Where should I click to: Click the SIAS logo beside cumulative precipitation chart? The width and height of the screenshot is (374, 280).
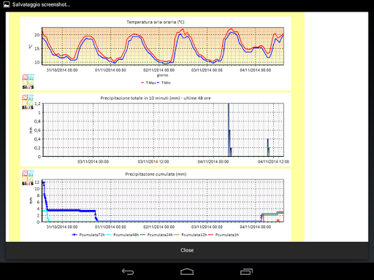(x=28, y=178)
